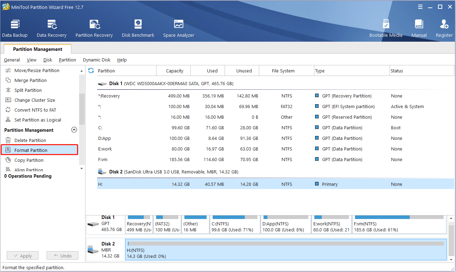Select C:(NTFS) block in disk map
The width and height of the screenshot is (456, 272).
[235, 224]
